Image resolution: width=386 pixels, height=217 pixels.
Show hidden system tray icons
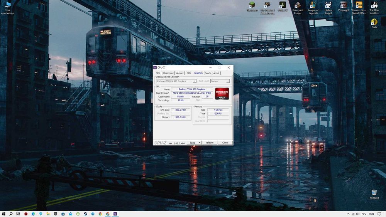pyautogui.click(x=348, y=214)
